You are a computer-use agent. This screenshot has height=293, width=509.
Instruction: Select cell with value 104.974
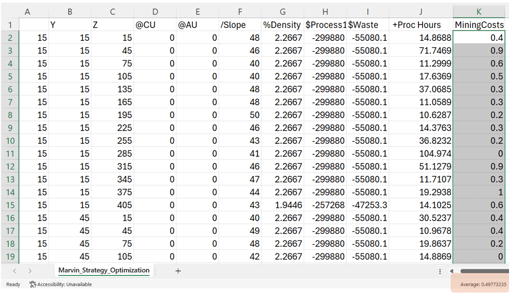coord(421,154)
